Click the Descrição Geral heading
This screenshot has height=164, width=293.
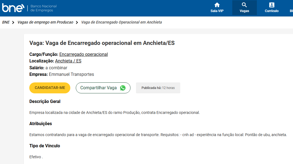tap(45, 102)
